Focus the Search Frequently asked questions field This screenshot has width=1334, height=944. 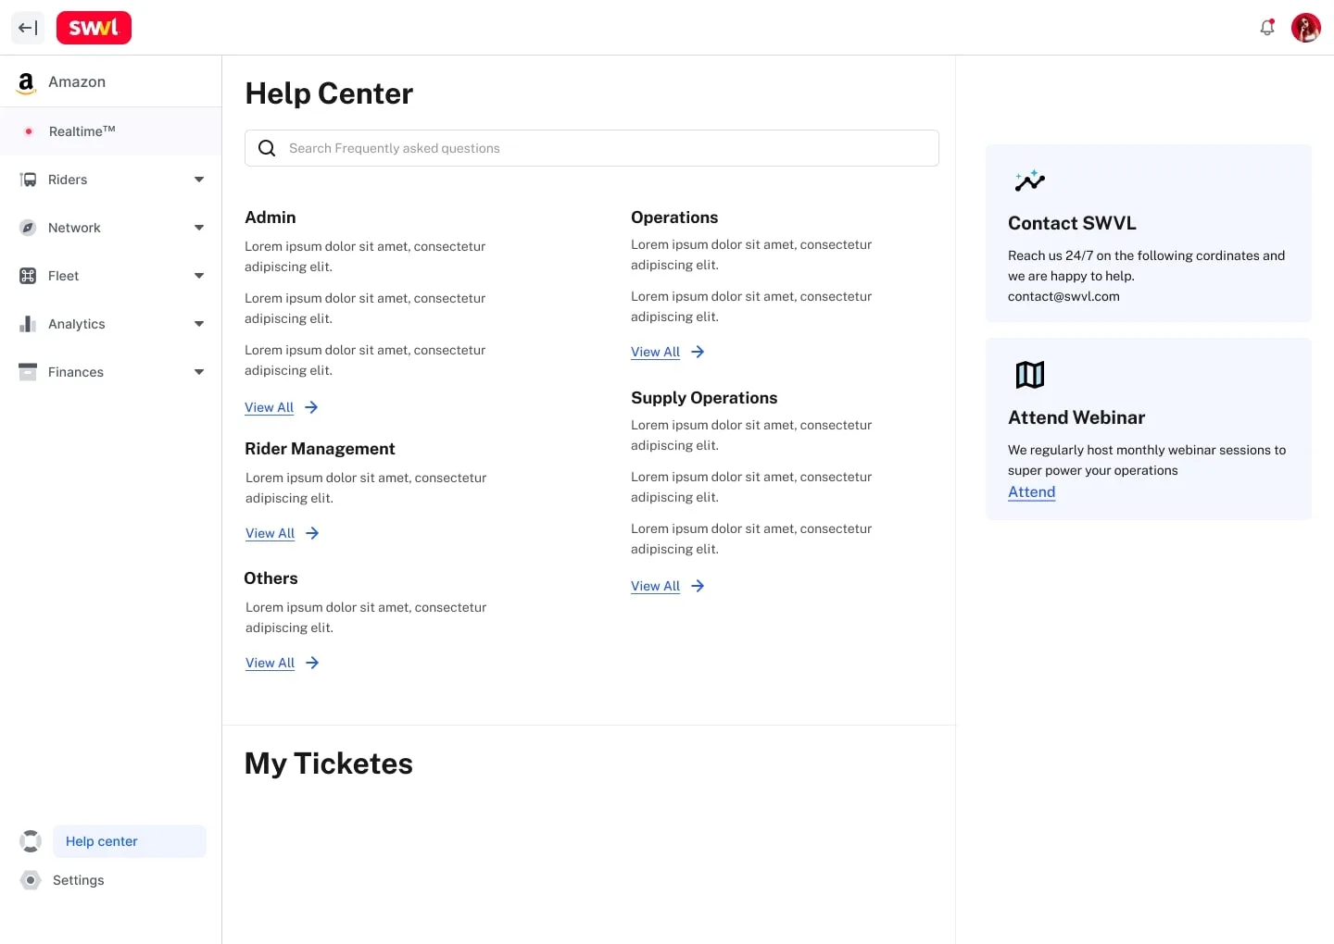click(x=602, y=148)
